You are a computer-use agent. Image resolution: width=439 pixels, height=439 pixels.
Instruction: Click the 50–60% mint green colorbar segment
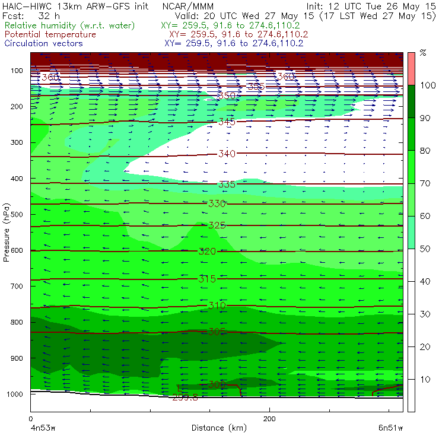(x=411, y=233)
